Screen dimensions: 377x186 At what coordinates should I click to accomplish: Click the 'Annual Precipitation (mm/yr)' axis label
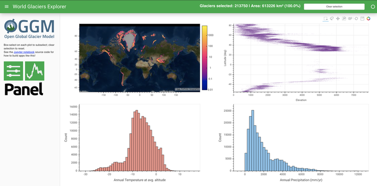[x=301, y=179]
